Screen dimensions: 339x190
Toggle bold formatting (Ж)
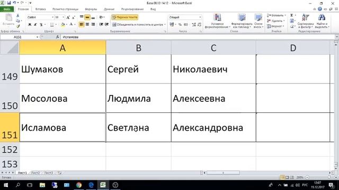tap(30, 25)
